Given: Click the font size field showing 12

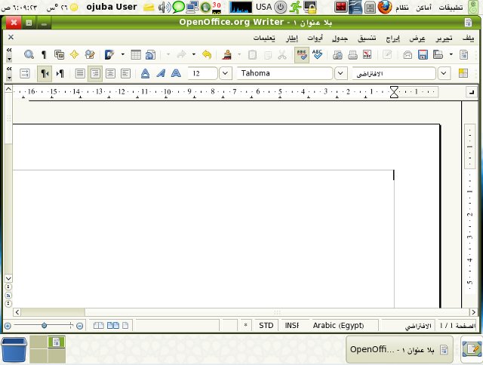Looking at the screenshot, I should tap(203, 73).
